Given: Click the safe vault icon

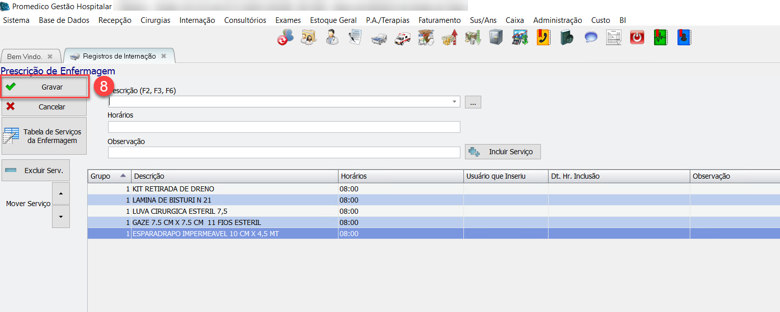Looking at the screenshot, I should pyautogui.click(x=496, y=38).
